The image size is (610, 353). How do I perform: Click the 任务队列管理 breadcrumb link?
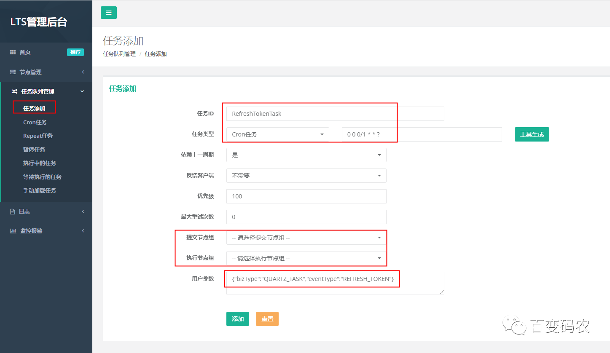(x=119, y=54)
